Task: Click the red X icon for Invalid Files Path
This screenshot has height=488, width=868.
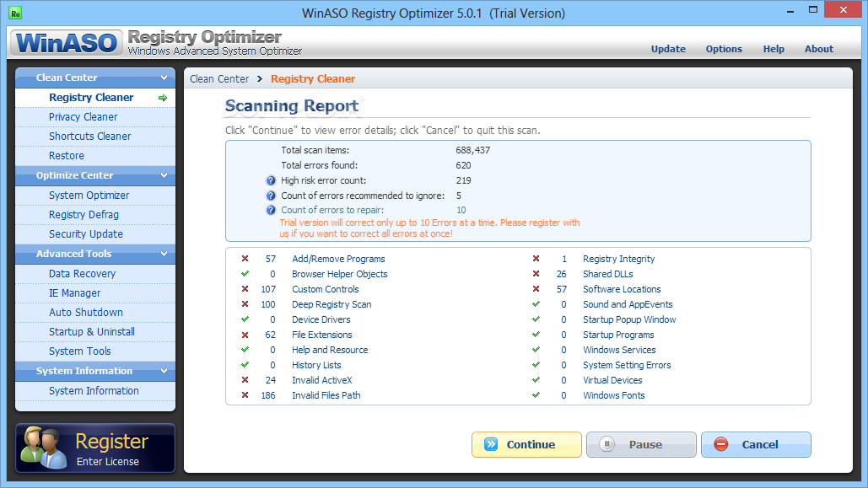Action: (245, 395)
